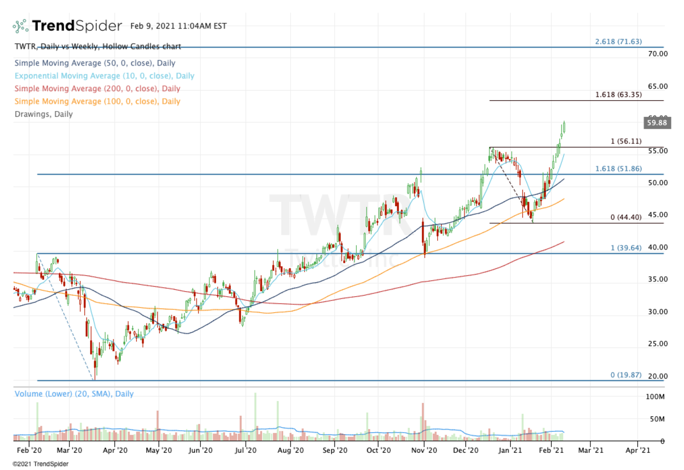Screen dimensions: 684x470
Task: Click the 2.618 (71.63) Fibonacci label
Action: click(618, 42)
